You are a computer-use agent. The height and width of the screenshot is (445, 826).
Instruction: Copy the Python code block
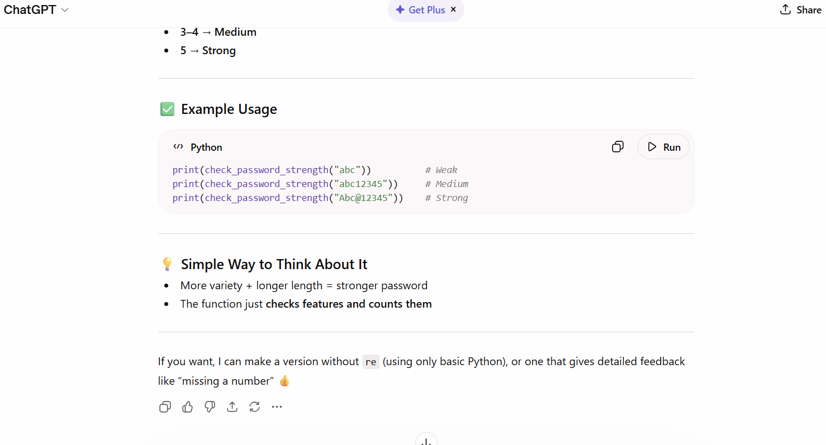pyautogui.click(x=618, y=146)
